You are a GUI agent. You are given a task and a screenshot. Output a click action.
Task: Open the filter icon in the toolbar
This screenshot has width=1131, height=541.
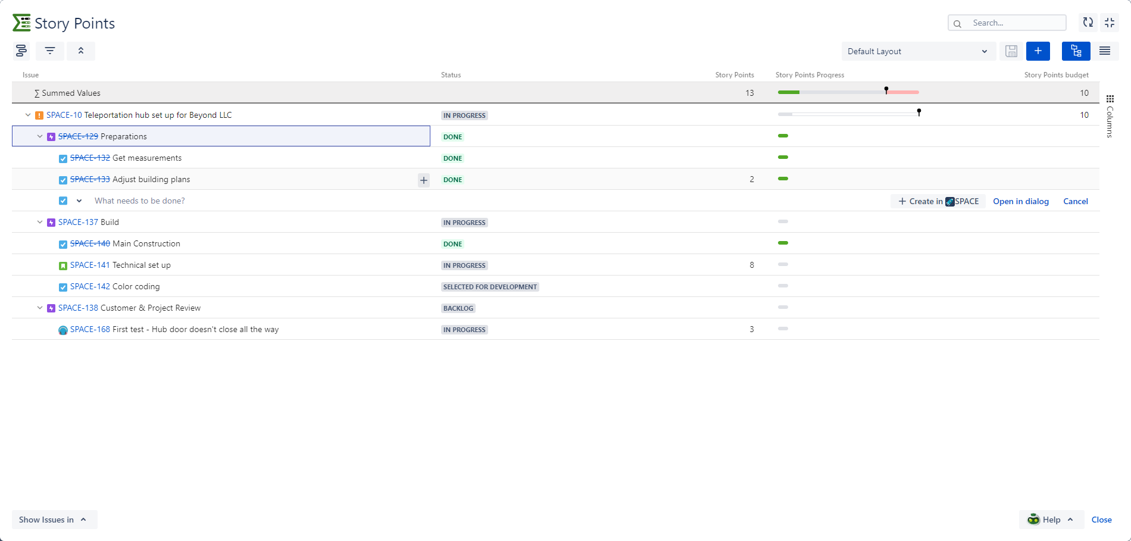point(50,51)
